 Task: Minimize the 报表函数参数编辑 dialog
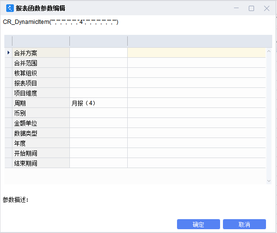click(236, 8)
